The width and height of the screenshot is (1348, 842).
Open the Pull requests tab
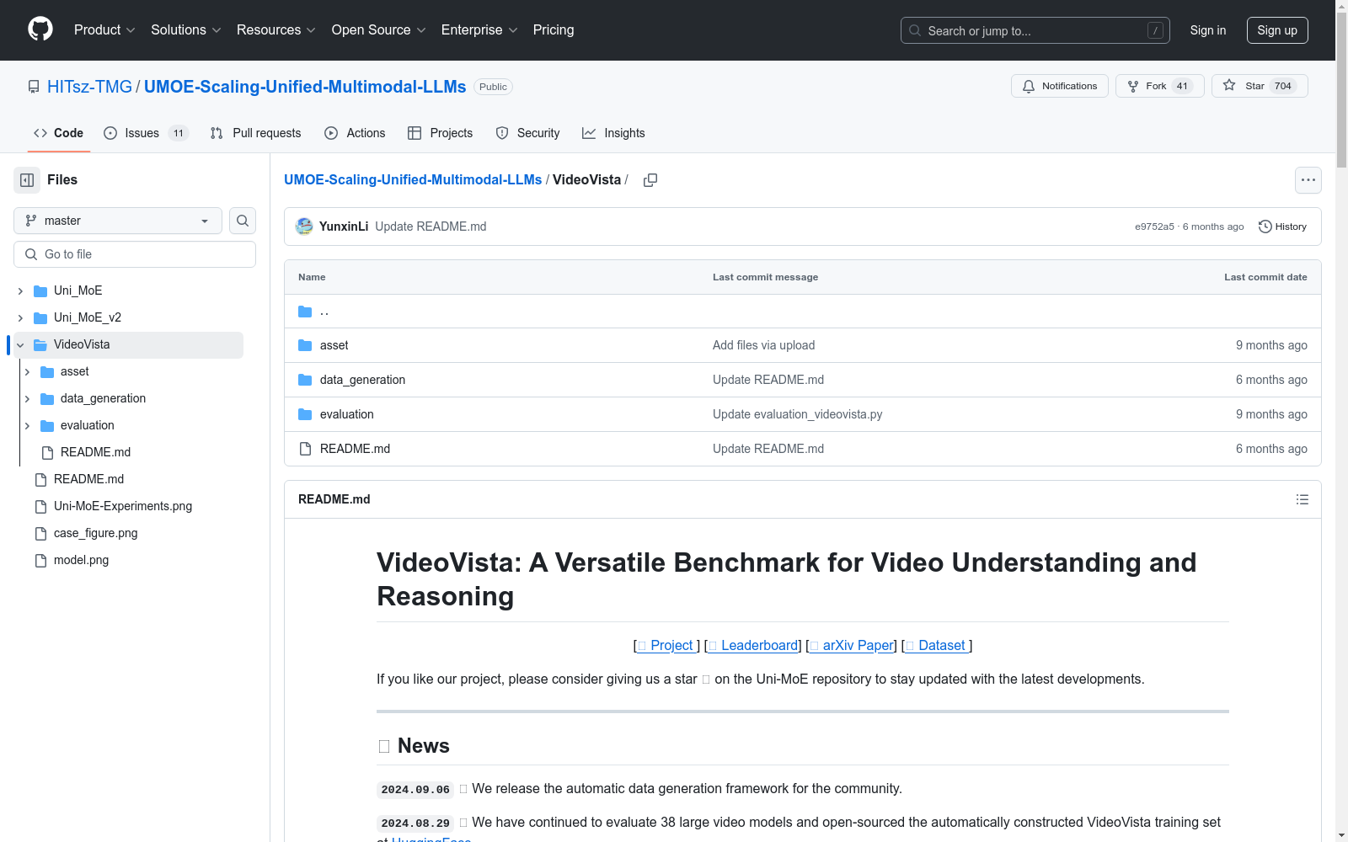pyautogui.click(x=255, y=133)
